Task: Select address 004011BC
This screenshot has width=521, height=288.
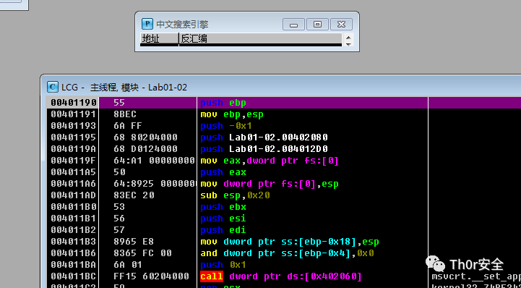Action: pos(74,276)
